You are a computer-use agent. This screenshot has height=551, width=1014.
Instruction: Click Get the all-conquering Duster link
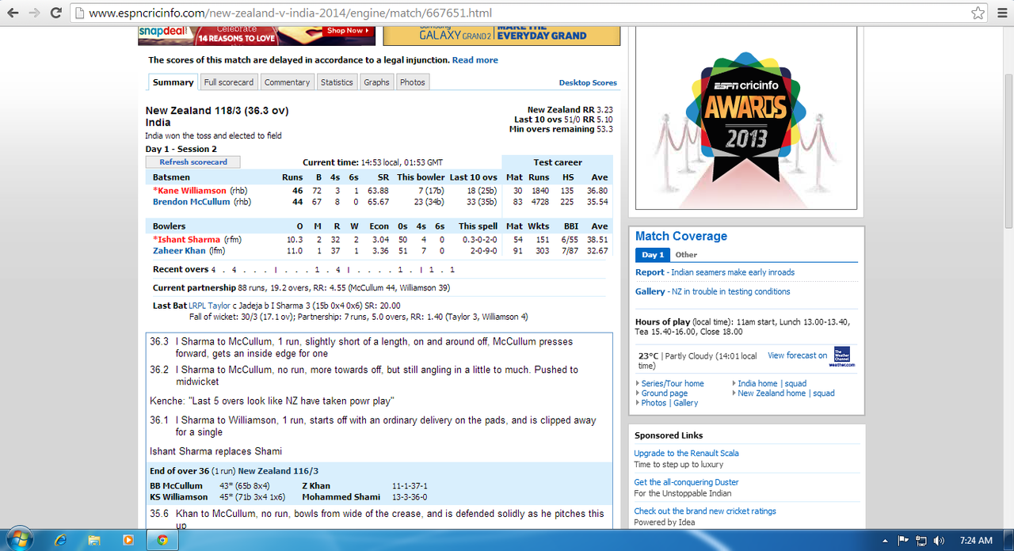(686, 482)
